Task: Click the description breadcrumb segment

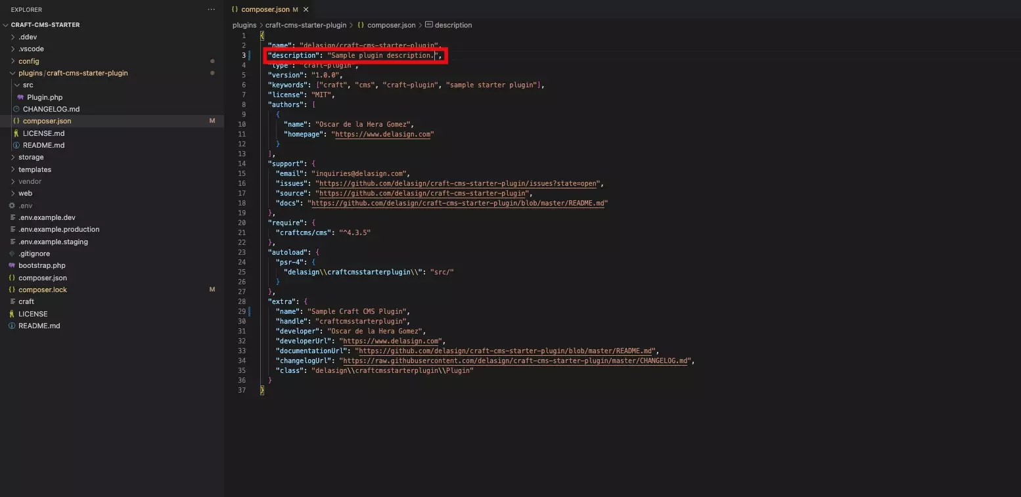Action: 453,25
